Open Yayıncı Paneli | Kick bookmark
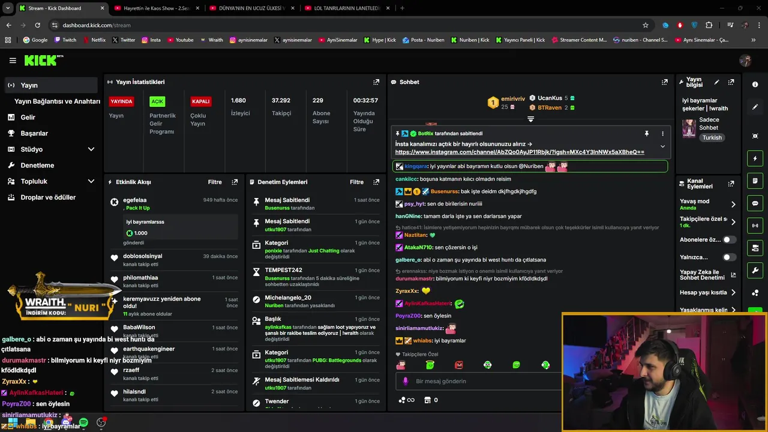 521,40
